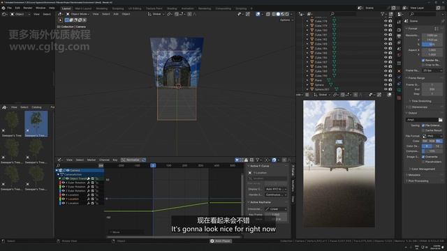Adjust the Compression slider

pos(432,151)
